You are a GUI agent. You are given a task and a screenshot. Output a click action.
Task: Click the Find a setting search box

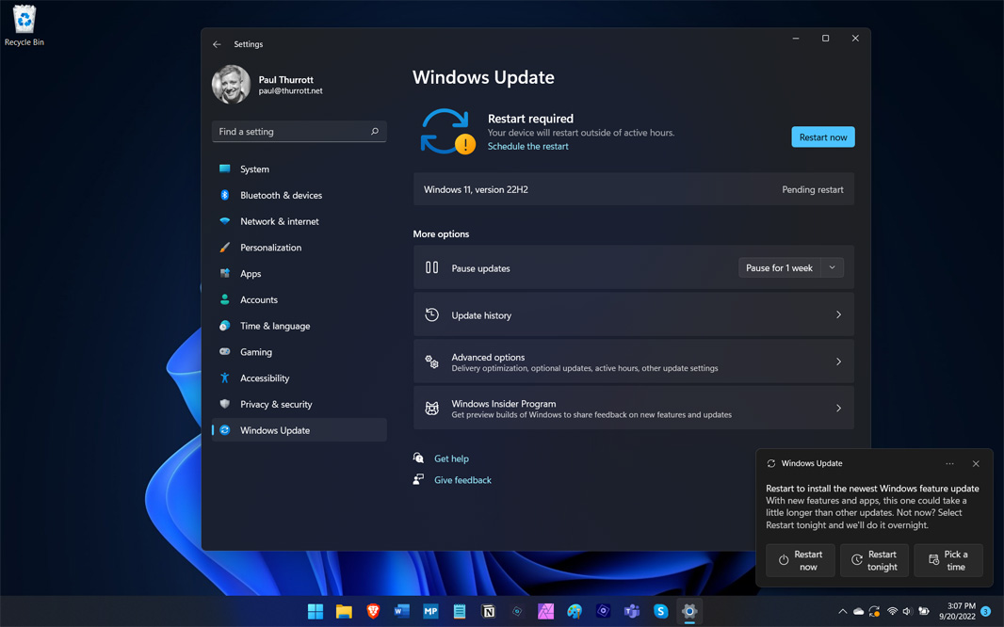pyautogui.click(x=299, y=131)
